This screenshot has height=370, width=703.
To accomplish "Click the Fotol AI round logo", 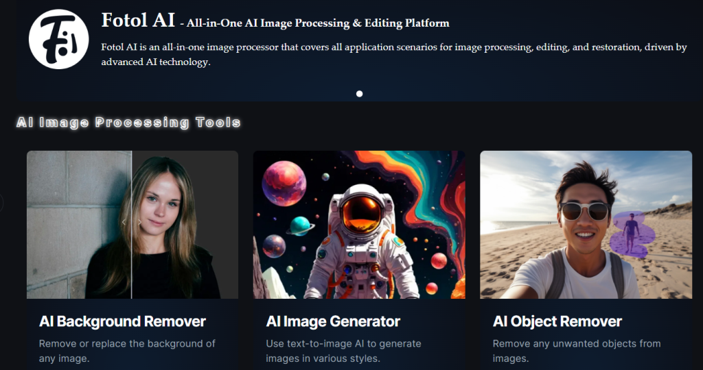I will tap(59, 39).
